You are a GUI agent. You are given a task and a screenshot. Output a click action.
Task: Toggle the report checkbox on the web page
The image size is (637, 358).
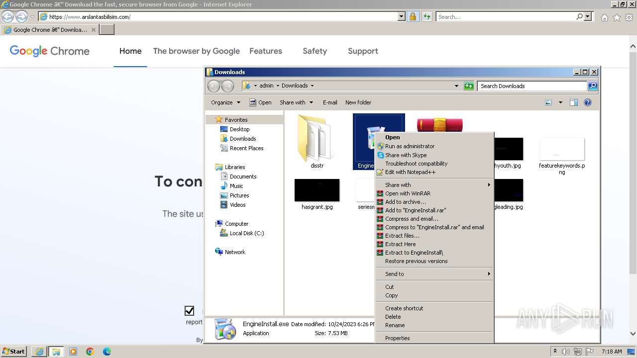click(x=189, y=311)
